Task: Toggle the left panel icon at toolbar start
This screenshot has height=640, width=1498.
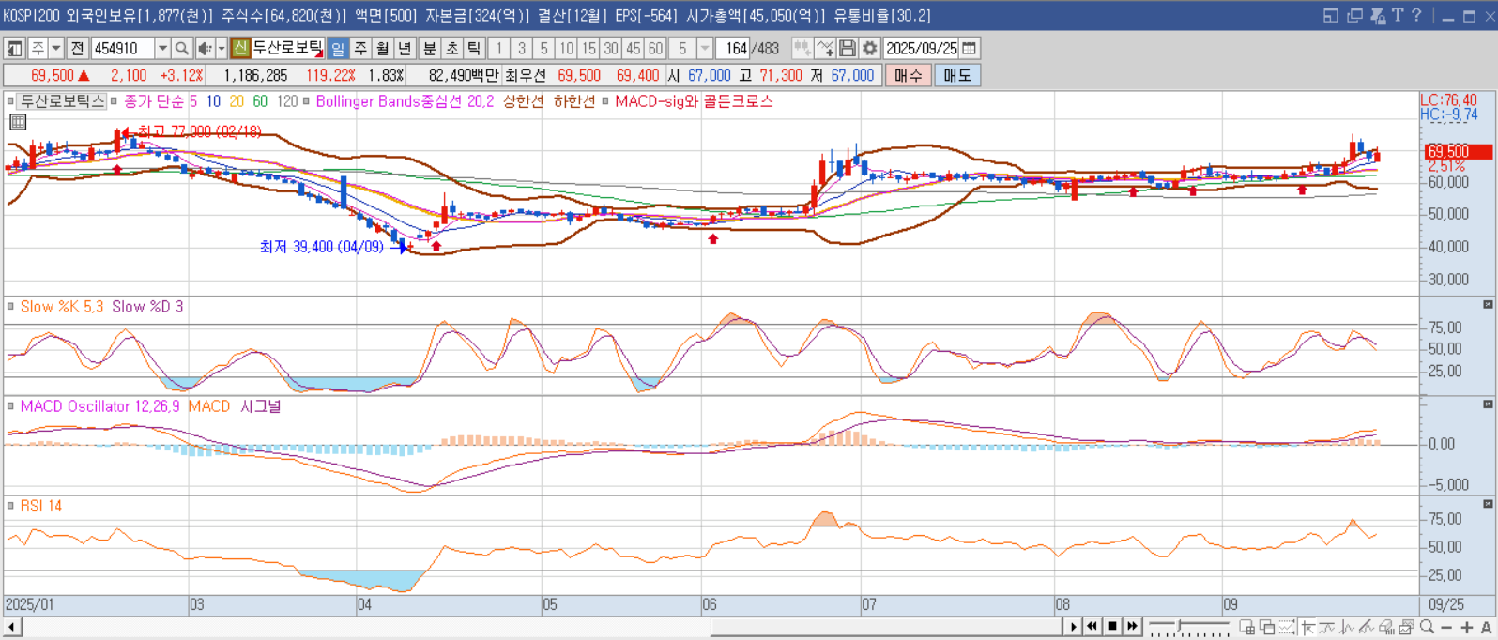Action: [x=15, y=48]
